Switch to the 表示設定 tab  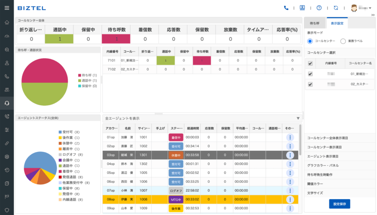tap(337, 23)
